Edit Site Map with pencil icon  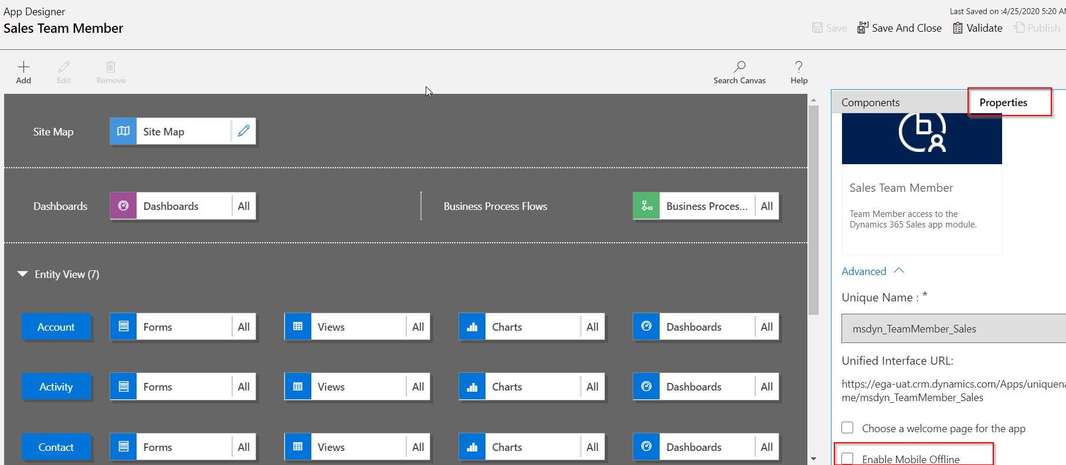pyautogui.click(x=244, y=131)
